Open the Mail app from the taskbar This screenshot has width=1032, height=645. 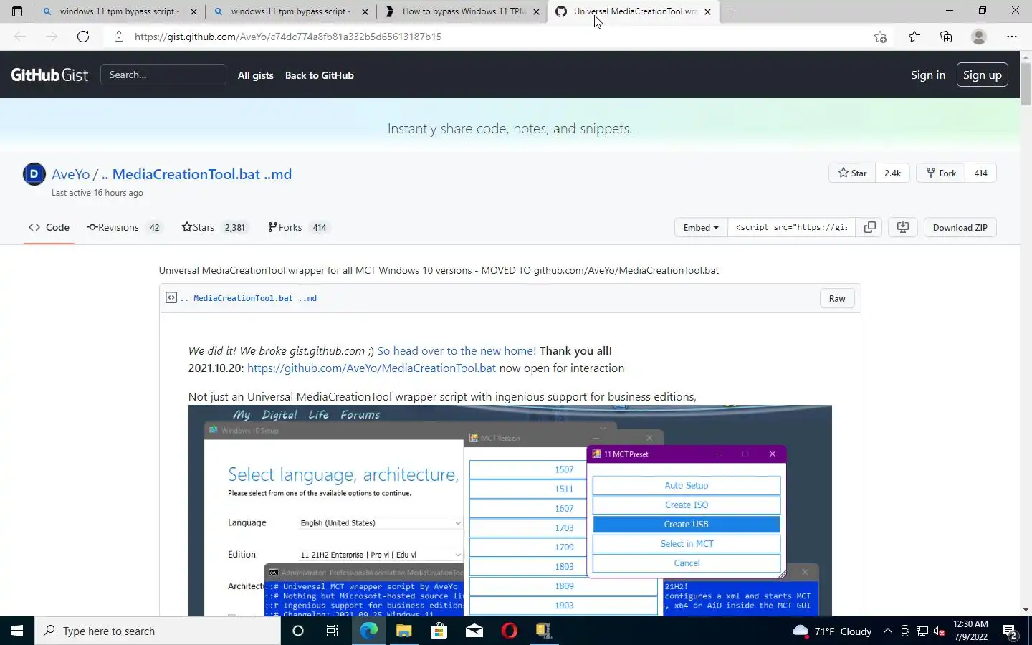tap(474, 631)
